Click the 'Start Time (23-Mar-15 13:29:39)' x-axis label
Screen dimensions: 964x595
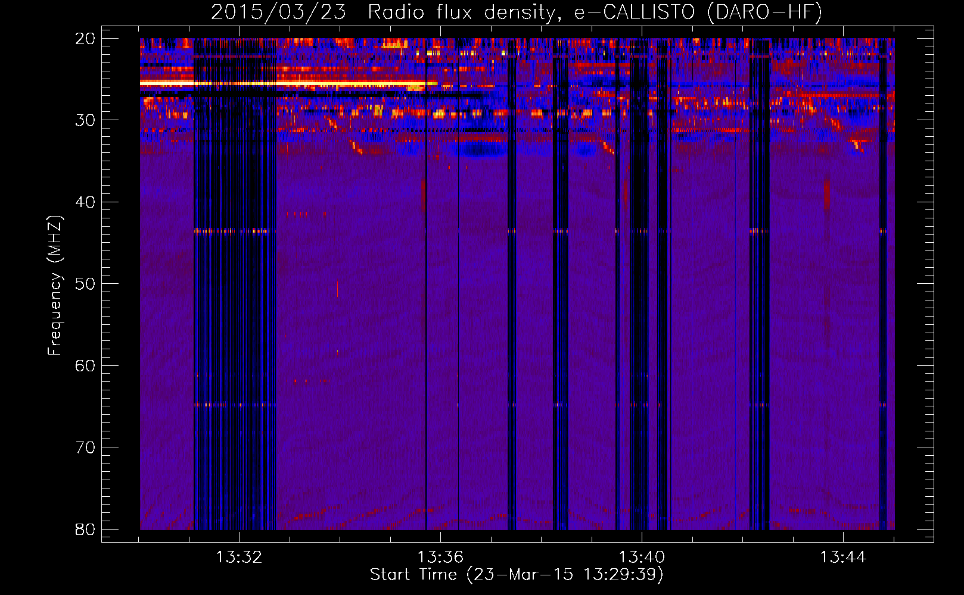(517, 575)
